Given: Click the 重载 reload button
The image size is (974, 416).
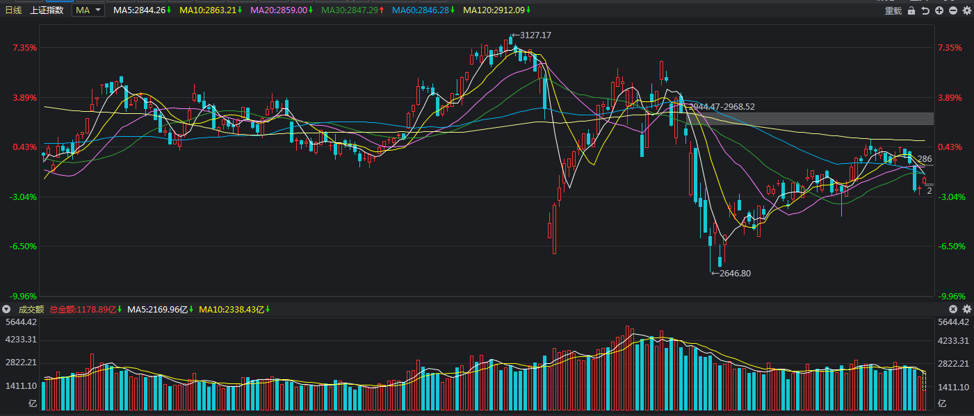Looking at the screenshot, I should (x=893, y=10).
